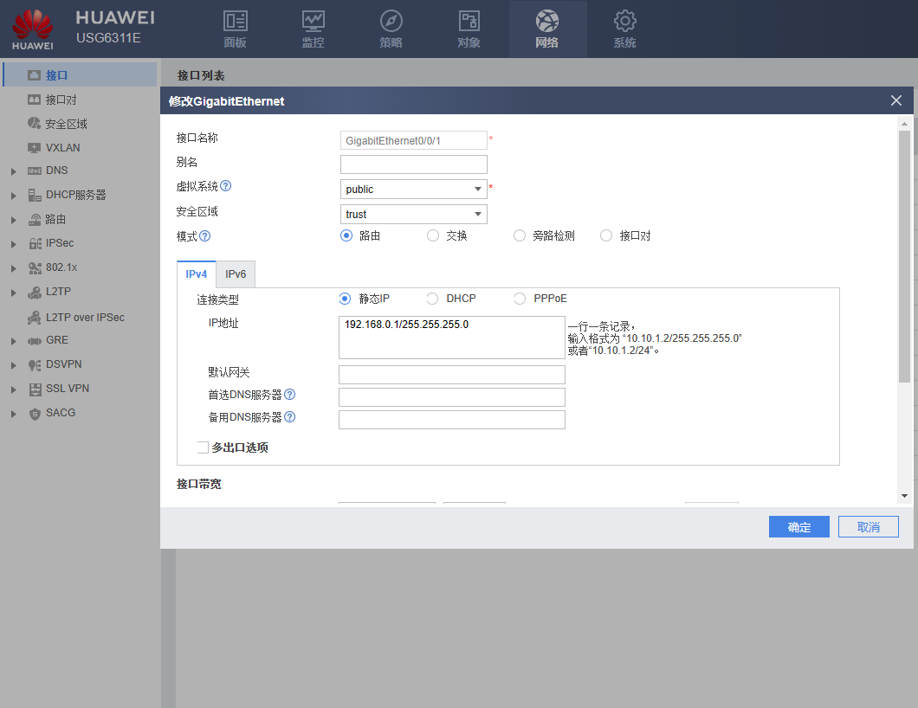This screenshot has width=918, height=708.
Task: Switch to the IPv6 tab
Action: (x=236, y=274)
